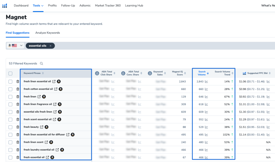Screen dimensions: 275x162
Task: Open Amazon icon for 'fresh essential oil' keyword
Action: click(52, 157)
